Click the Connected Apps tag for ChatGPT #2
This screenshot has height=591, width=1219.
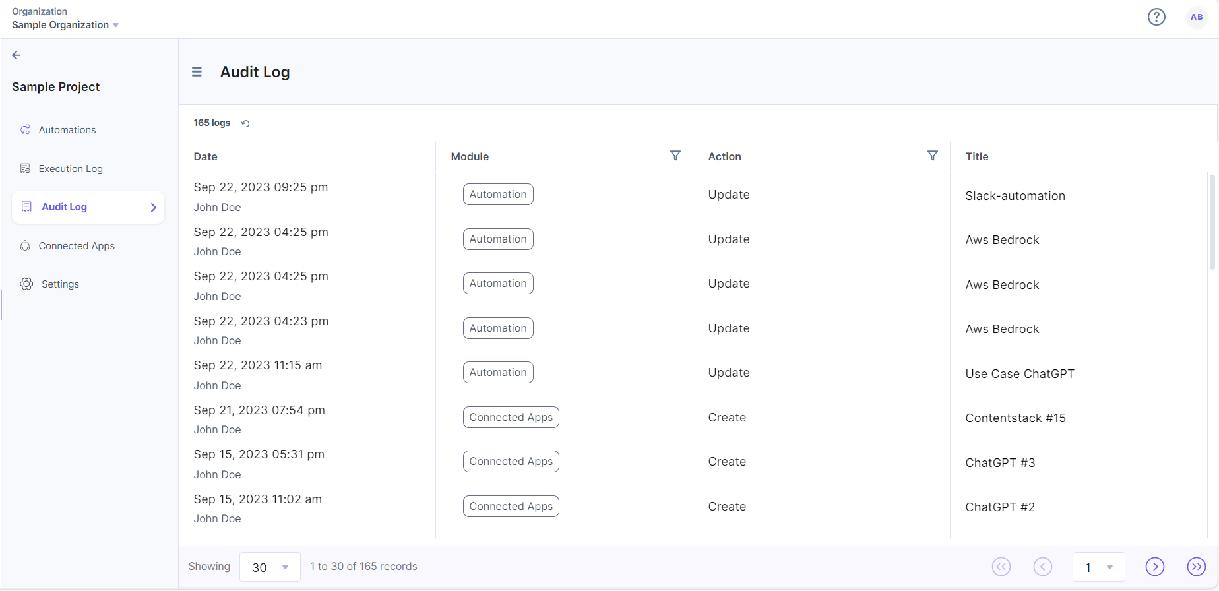pos(511,507)
